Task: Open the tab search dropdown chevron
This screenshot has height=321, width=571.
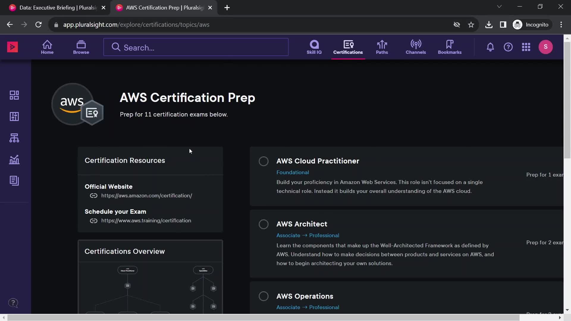Action: click(x=499, y=7)
